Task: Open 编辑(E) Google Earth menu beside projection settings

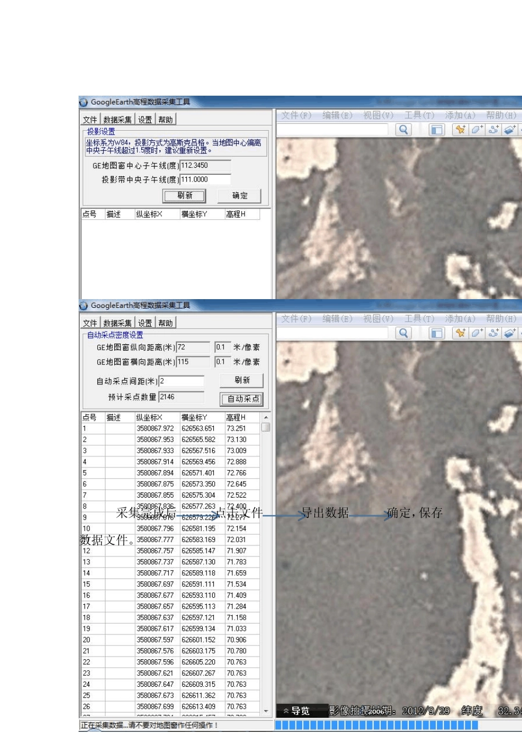Action: [x=337, y=115]
